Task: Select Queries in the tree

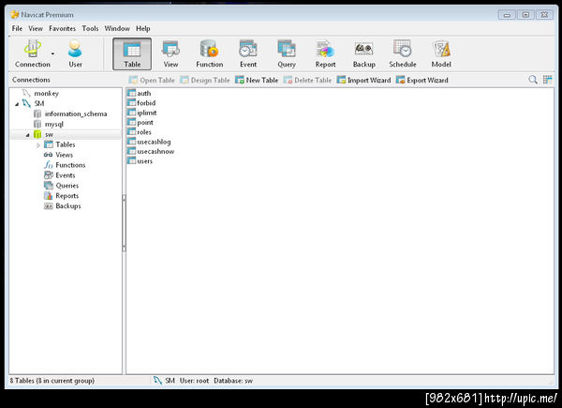Action: pos(67,186)
